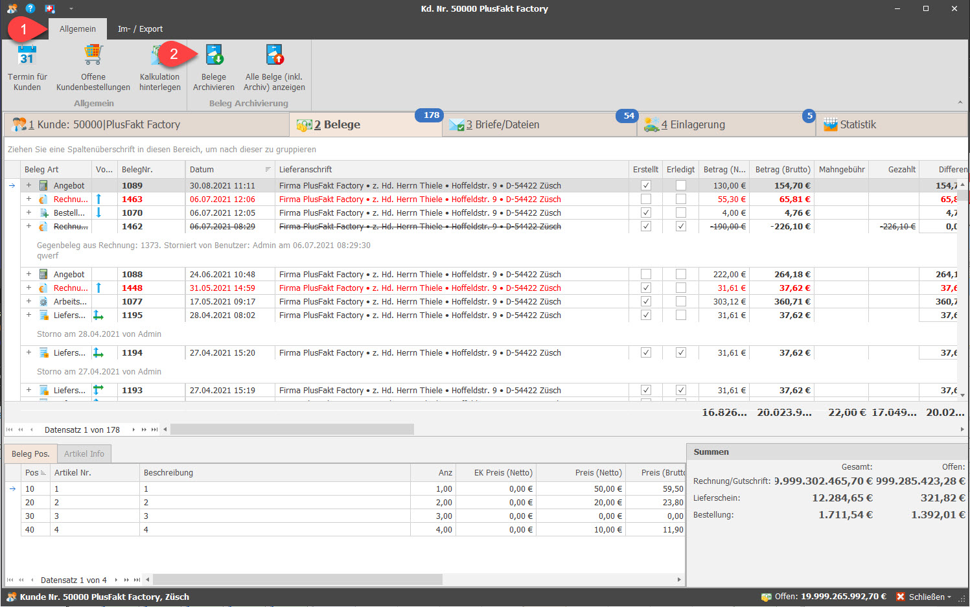Click Rechnung icon for Beleg 1463
970x607 pixels.
pos(43,200)
